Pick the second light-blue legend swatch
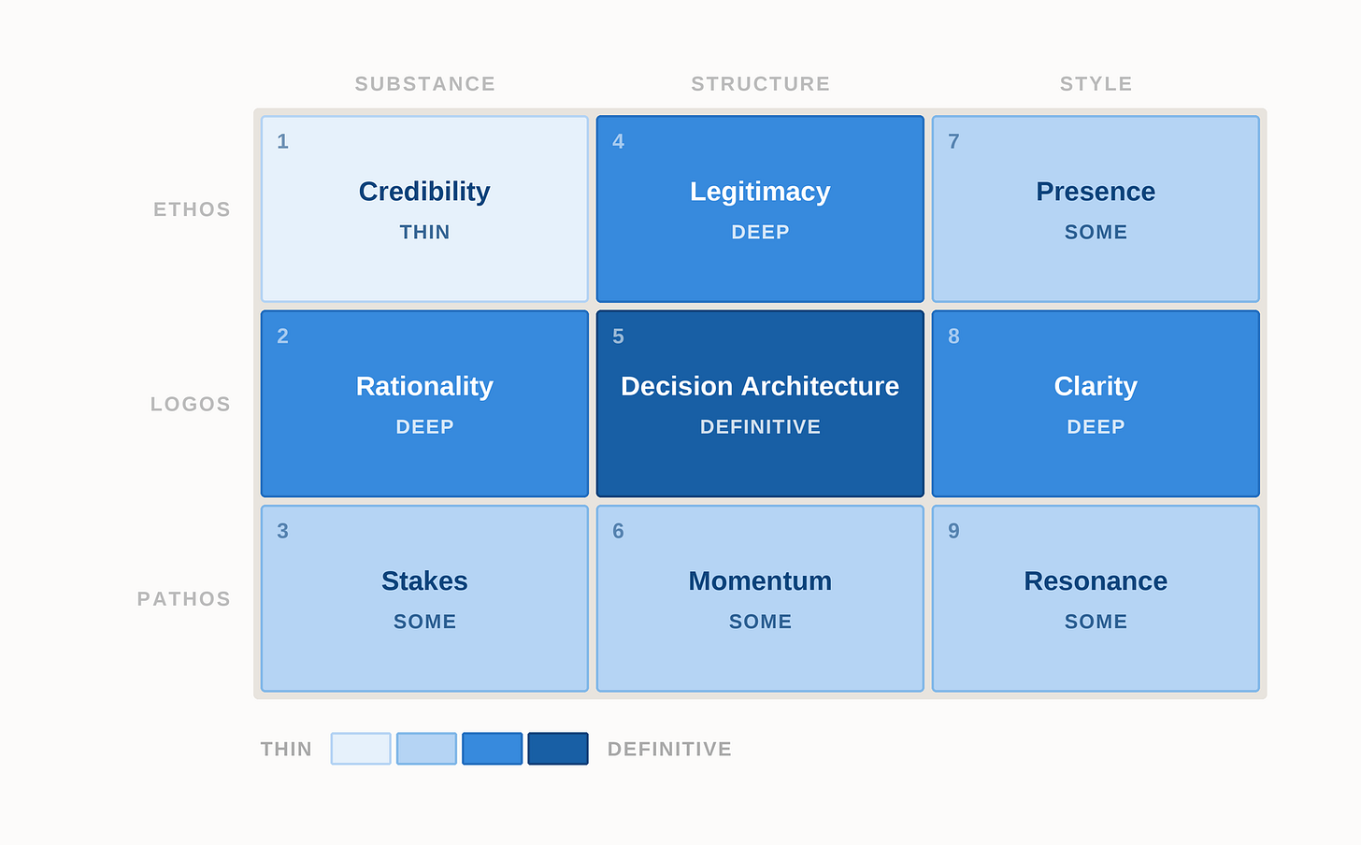 [x=426, y=749]
